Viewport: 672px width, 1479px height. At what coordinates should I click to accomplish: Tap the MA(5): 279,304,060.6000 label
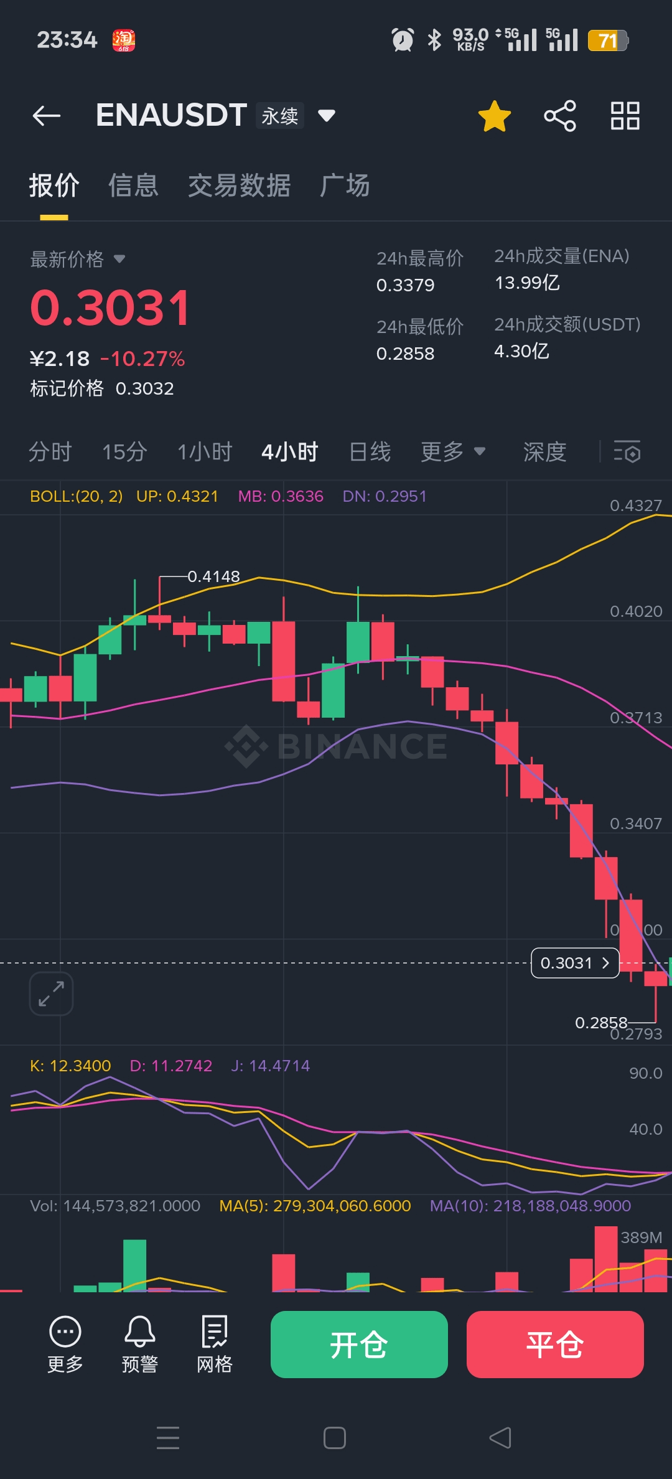click(x=315, y=1206)
